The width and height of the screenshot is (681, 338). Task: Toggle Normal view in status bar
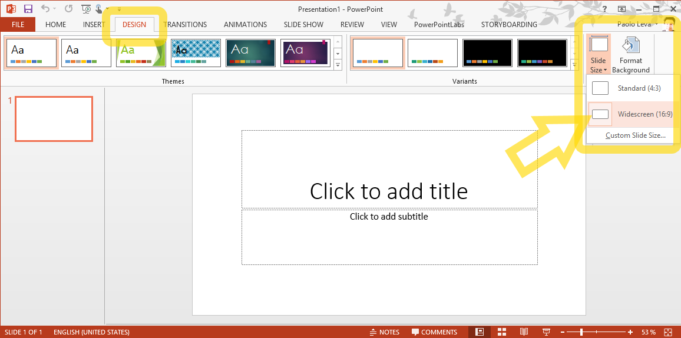(x=480, y=332)
